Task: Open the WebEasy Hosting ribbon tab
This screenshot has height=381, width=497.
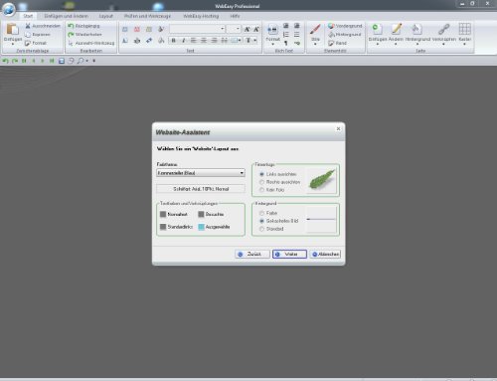Action: point(201,16)
